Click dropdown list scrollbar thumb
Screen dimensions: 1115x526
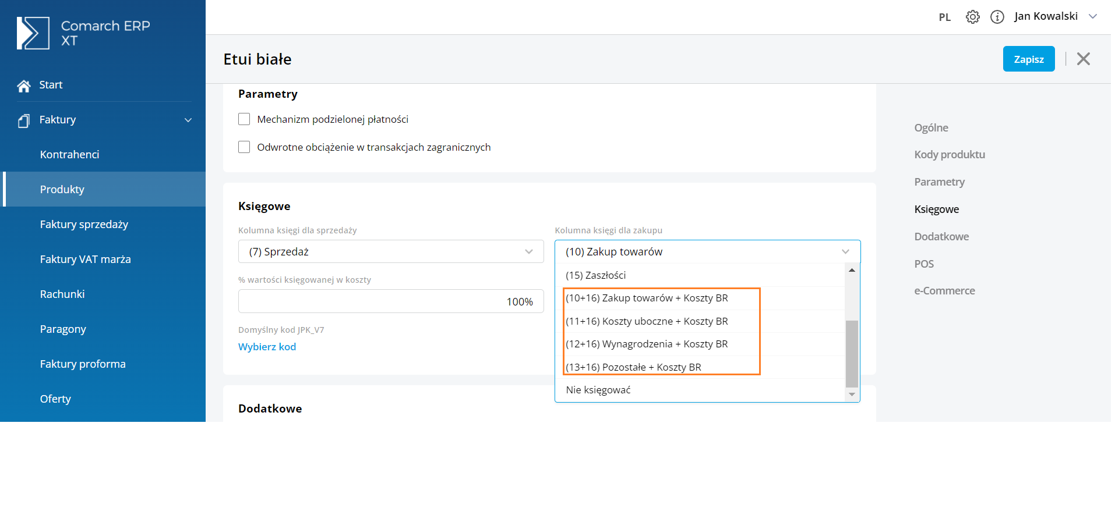pyautogui.click(x=852, y=353)
